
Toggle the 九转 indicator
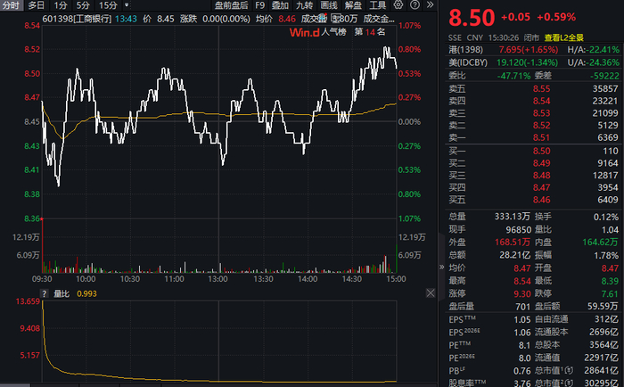coord(305,5)
